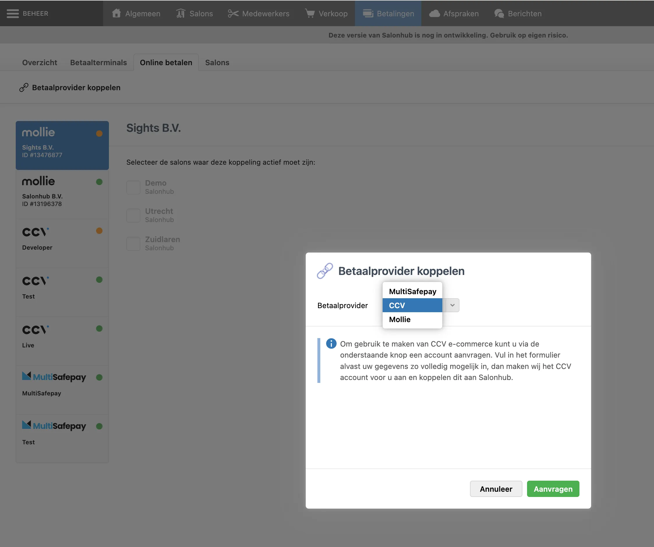Enable the Utrecht salon checkbox
This screenshot has height=547, width=654.
click(x=133, y=215)
